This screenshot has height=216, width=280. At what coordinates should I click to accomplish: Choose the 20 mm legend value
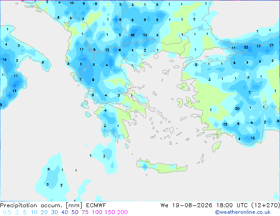click(x=44, y=212)
